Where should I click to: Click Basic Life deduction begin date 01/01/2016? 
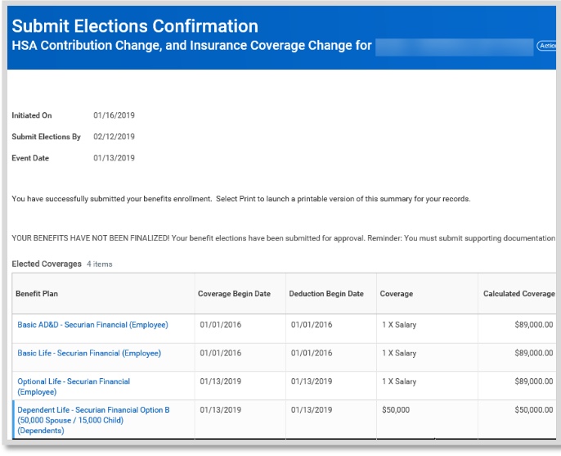coord(312,353)
